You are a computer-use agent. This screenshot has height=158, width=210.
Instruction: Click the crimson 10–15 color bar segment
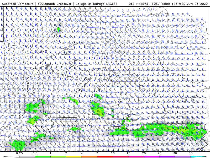click(x=120, y=157)
